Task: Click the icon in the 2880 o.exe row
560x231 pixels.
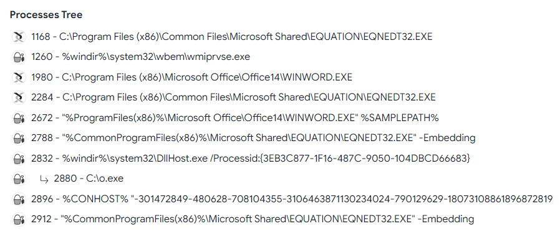Action: pos(18,179)
